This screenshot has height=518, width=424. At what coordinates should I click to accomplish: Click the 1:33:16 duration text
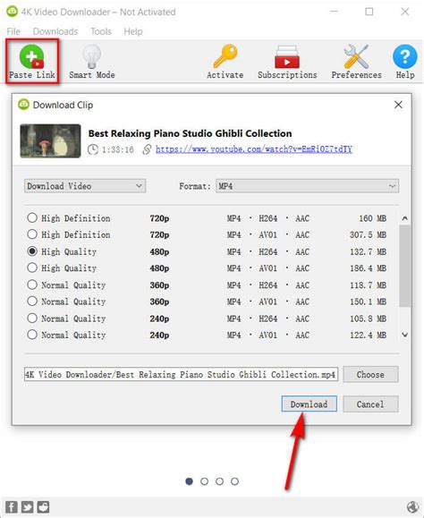(x=118, y=149)
